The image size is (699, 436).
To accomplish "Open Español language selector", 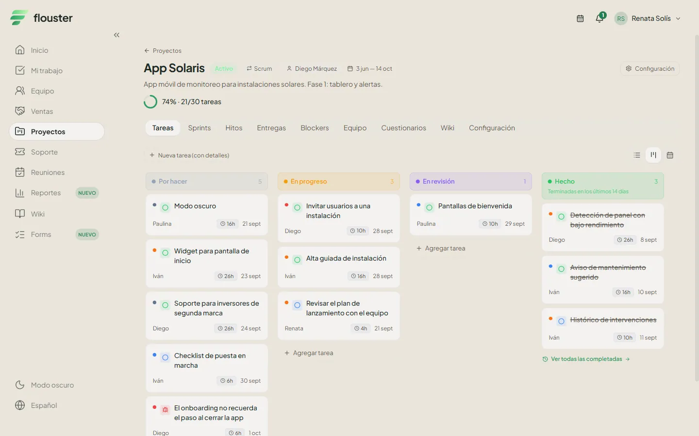I will pyautogui.click(x=57, y=405).
